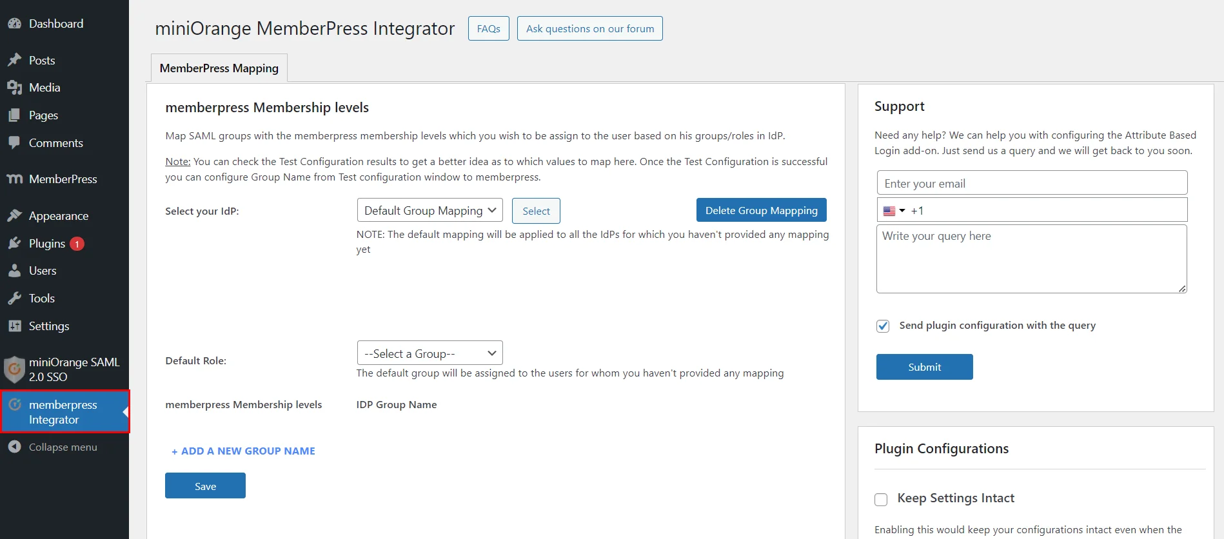1224x539 pixels.
Task: Open the Tools menu item
Action: 42,298
